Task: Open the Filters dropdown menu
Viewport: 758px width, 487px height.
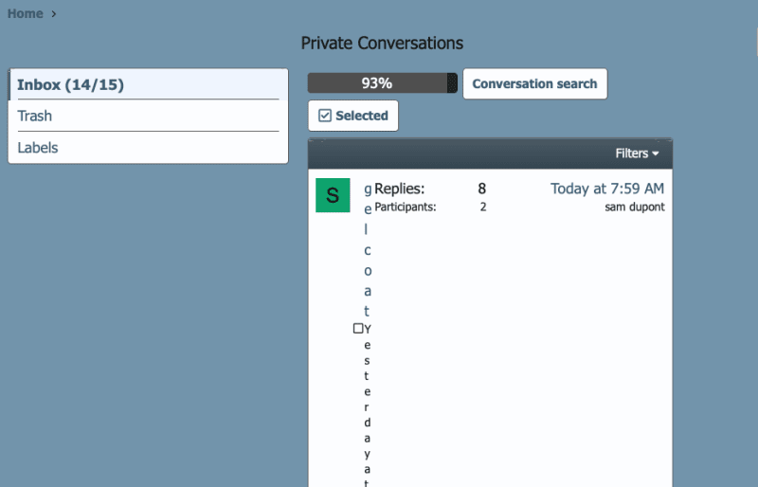Action: tap(637, 153)
